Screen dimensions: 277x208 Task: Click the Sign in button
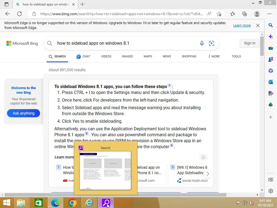(249, 43)
